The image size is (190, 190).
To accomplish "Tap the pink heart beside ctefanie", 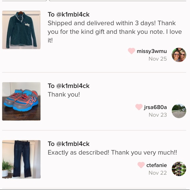I will pos(141,165).
